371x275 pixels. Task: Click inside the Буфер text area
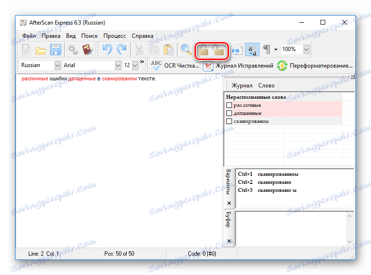[x=291, y=229]
